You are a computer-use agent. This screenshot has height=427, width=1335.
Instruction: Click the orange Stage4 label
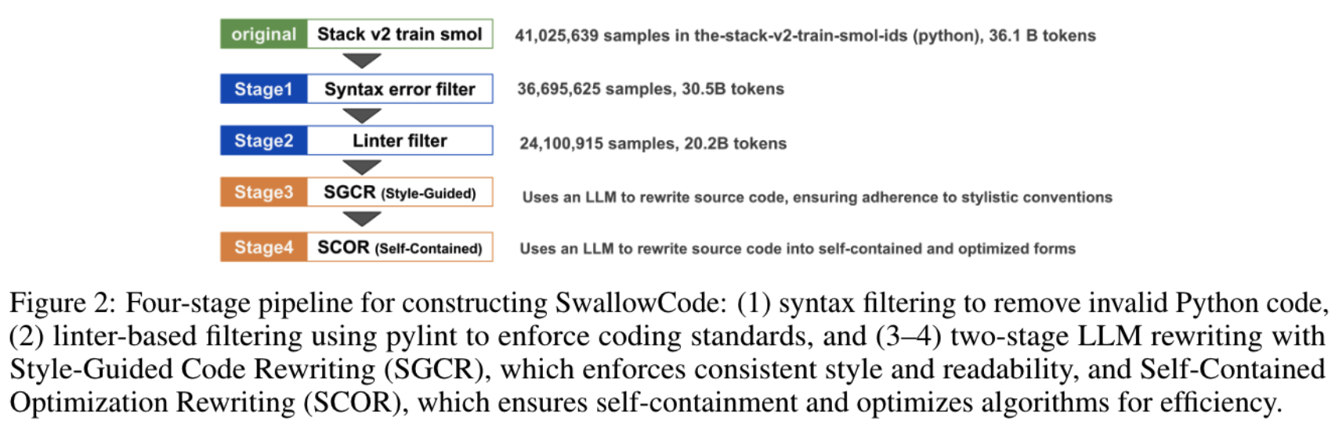(264, 247)
